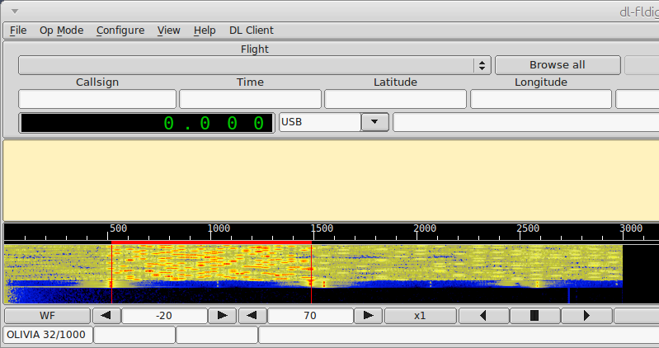Move waterfall right with solid right arrow
Screen dimensions: 659x348
coord(586,316)
